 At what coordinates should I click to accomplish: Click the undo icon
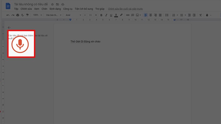point(8,15)
